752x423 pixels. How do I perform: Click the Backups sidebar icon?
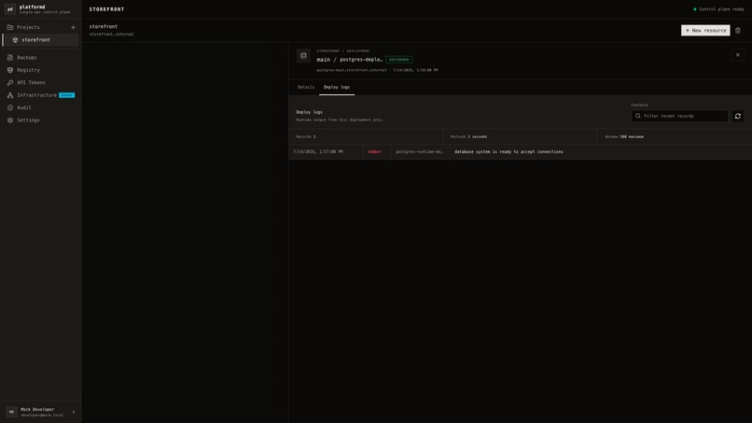click(x=10, y=57)
